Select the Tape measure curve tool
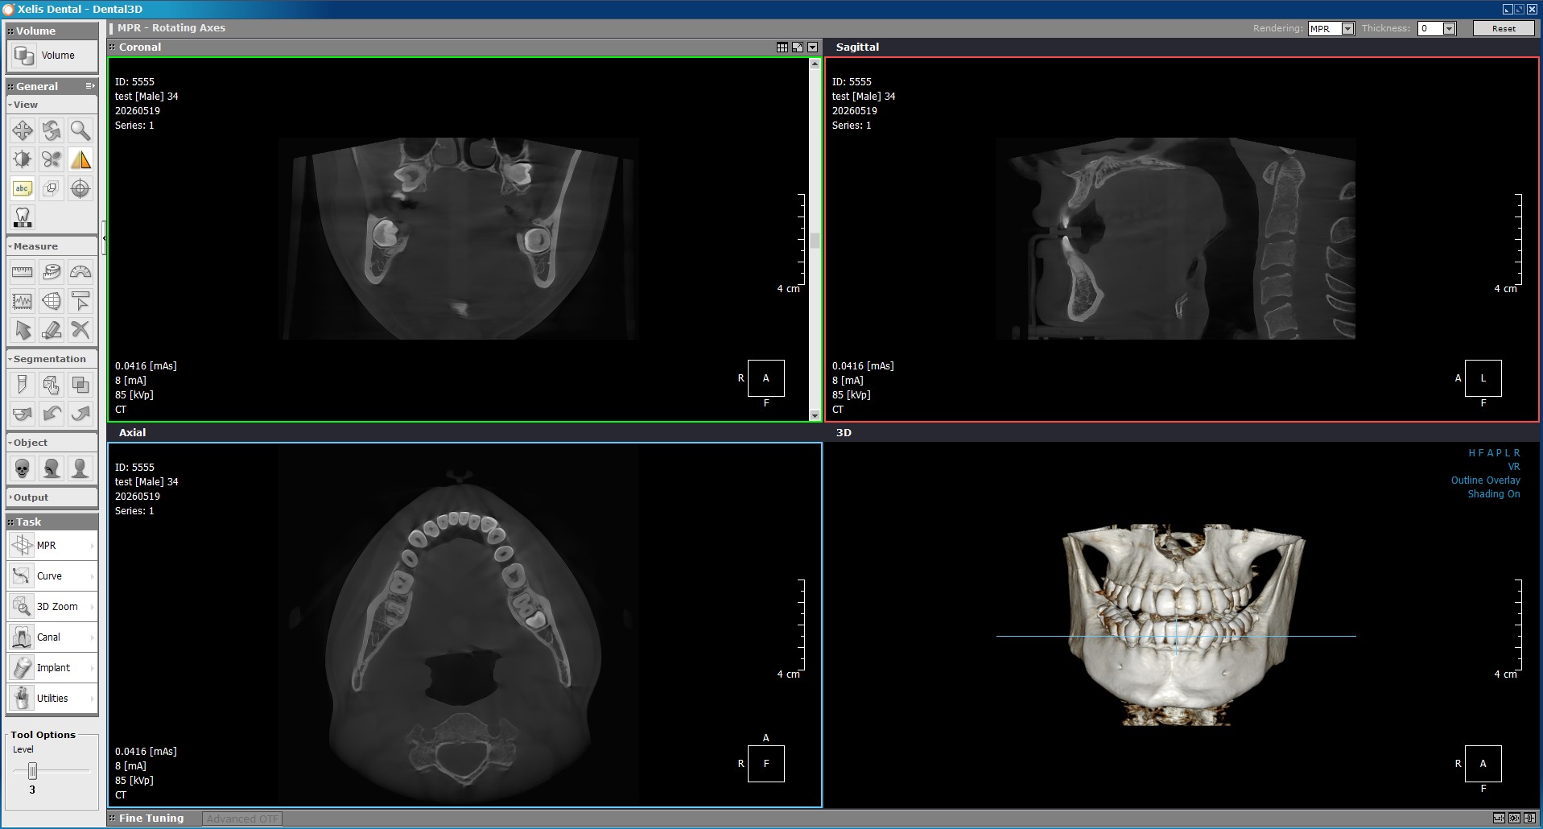This screenshot has height=829, width=1543. (x=52, y=272)
